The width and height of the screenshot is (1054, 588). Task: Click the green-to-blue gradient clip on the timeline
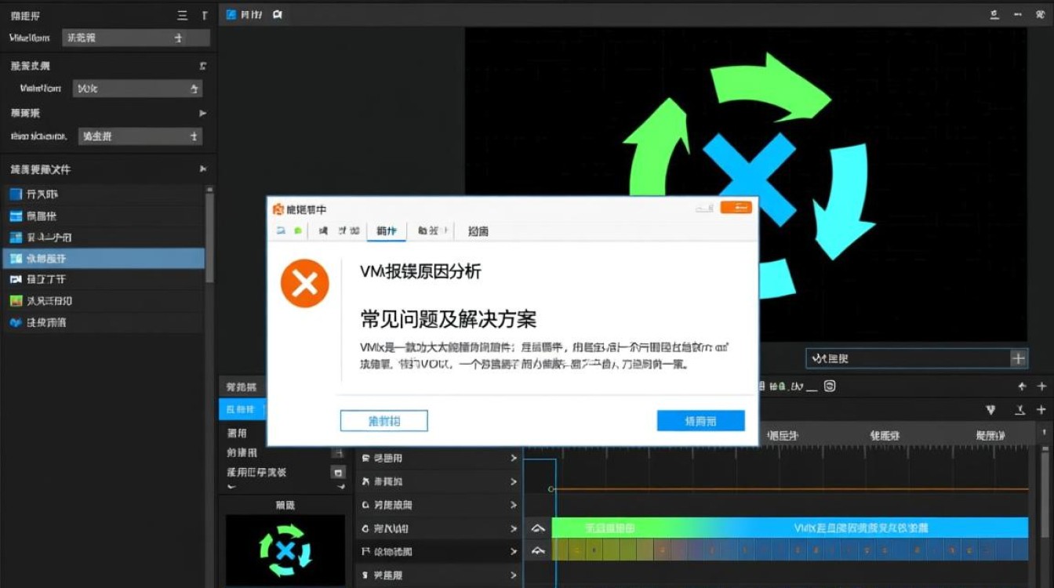click(790, 528)
